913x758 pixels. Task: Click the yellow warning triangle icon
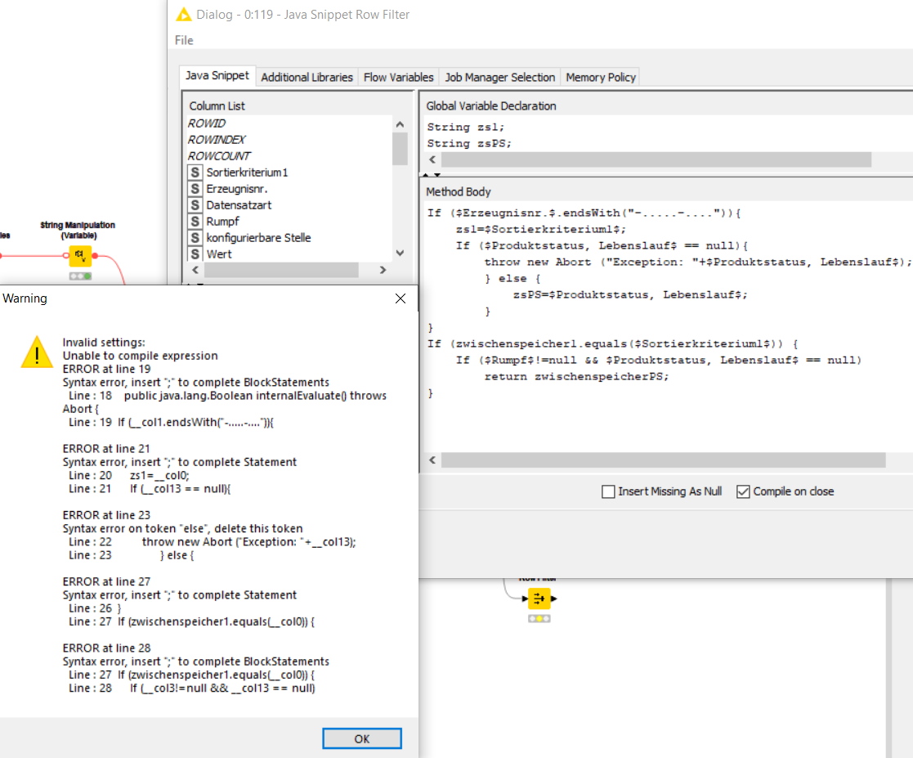37,352
